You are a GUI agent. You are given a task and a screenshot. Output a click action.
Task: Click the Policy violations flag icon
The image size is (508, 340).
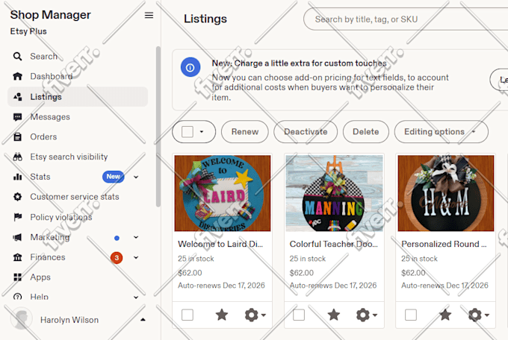tap(18, 217)
